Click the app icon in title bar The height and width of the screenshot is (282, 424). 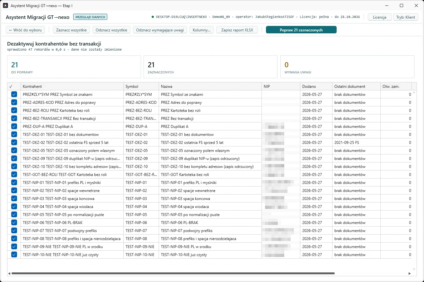[5, 5]
